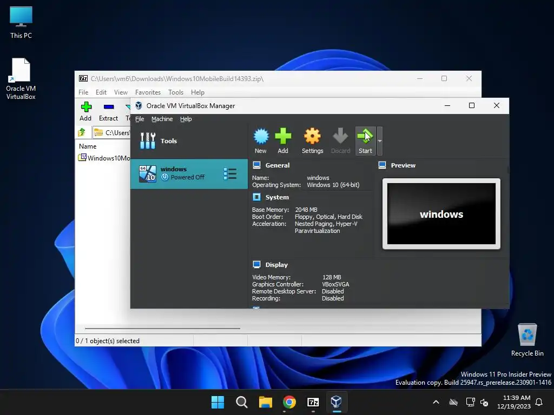Viewport: 554px width, 415px height.
Task: Click the 7-Zip address path field
Action: [112, 132]
